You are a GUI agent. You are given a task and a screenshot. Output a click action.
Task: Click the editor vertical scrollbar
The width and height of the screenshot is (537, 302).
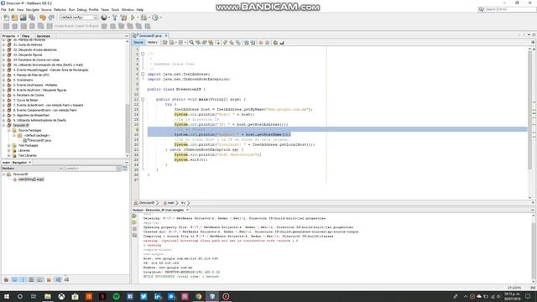[529, 111]
